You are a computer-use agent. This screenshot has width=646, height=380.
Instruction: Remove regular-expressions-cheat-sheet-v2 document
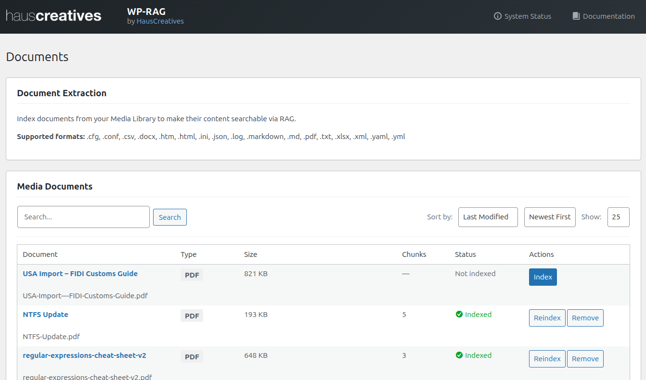(x=585, y=359)
